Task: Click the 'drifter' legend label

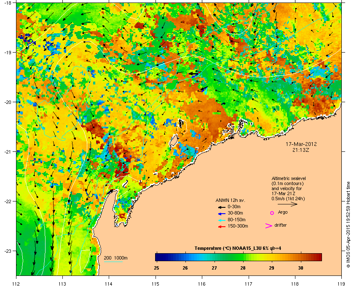Action: click(280, 225)
